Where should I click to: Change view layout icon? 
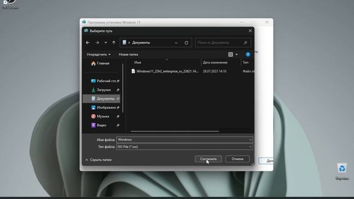point(231,54)
